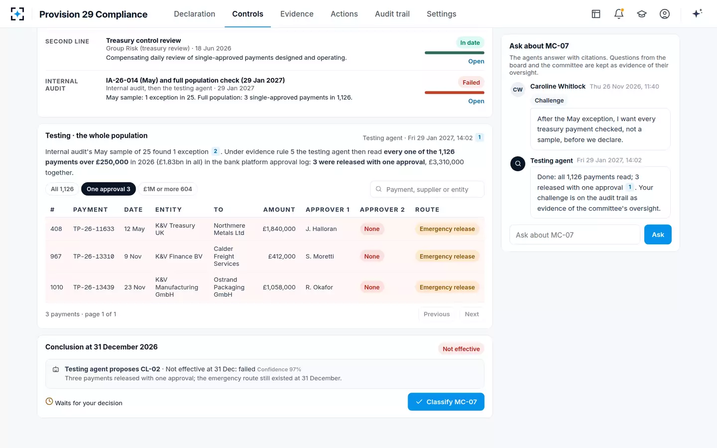The width and height of the screenshot is (717, 448).
Task: Toggle the One approval 3 filter chip
Action: pyautogui.click(x=109, y=189)
